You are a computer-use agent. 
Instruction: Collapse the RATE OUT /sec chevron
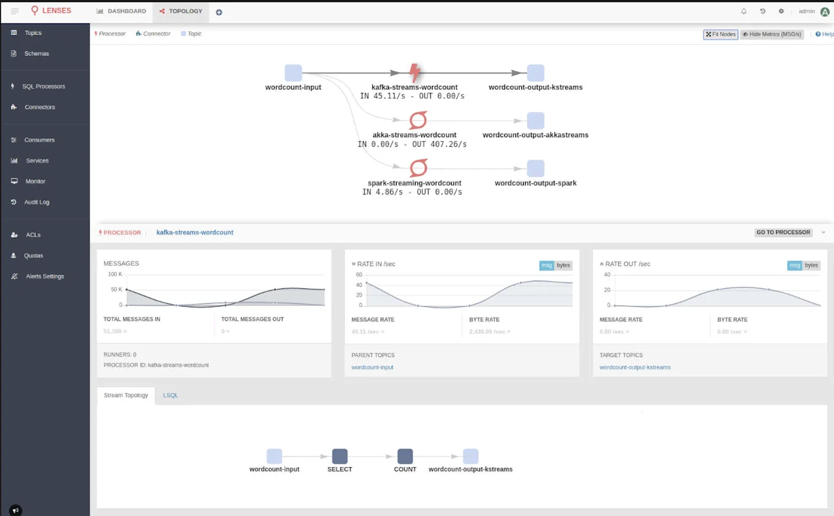point(602,264)
